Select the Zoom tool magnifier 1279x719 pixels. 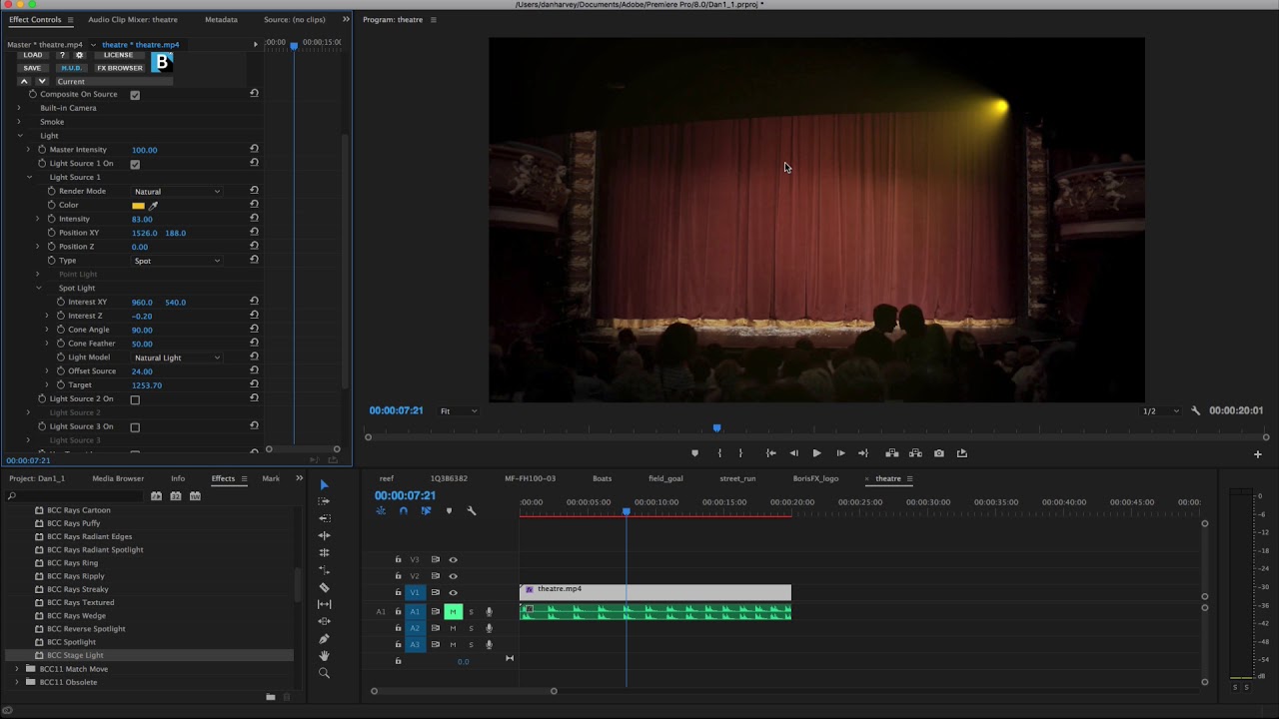tap(324, 673)
